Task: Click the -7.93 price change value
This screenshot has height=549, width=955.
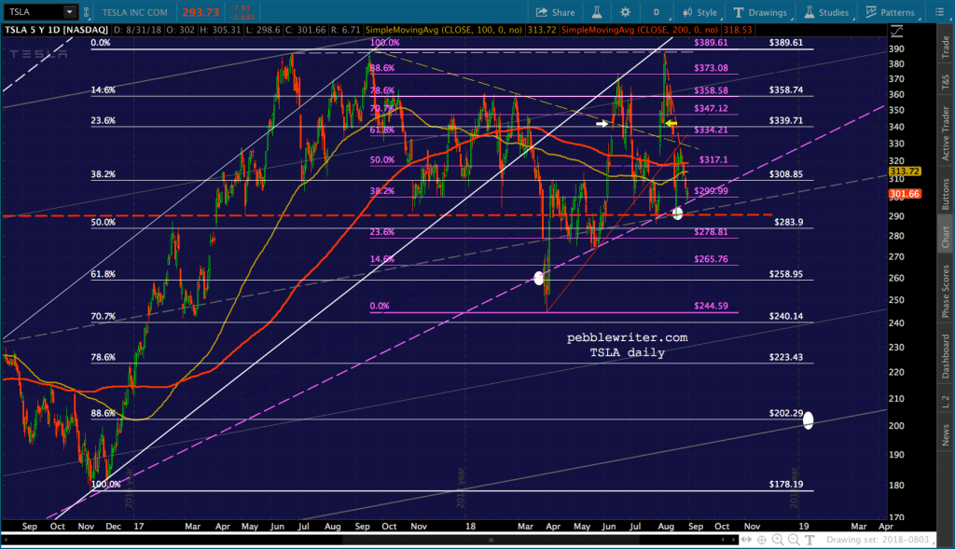Action: tap(238, 7)
